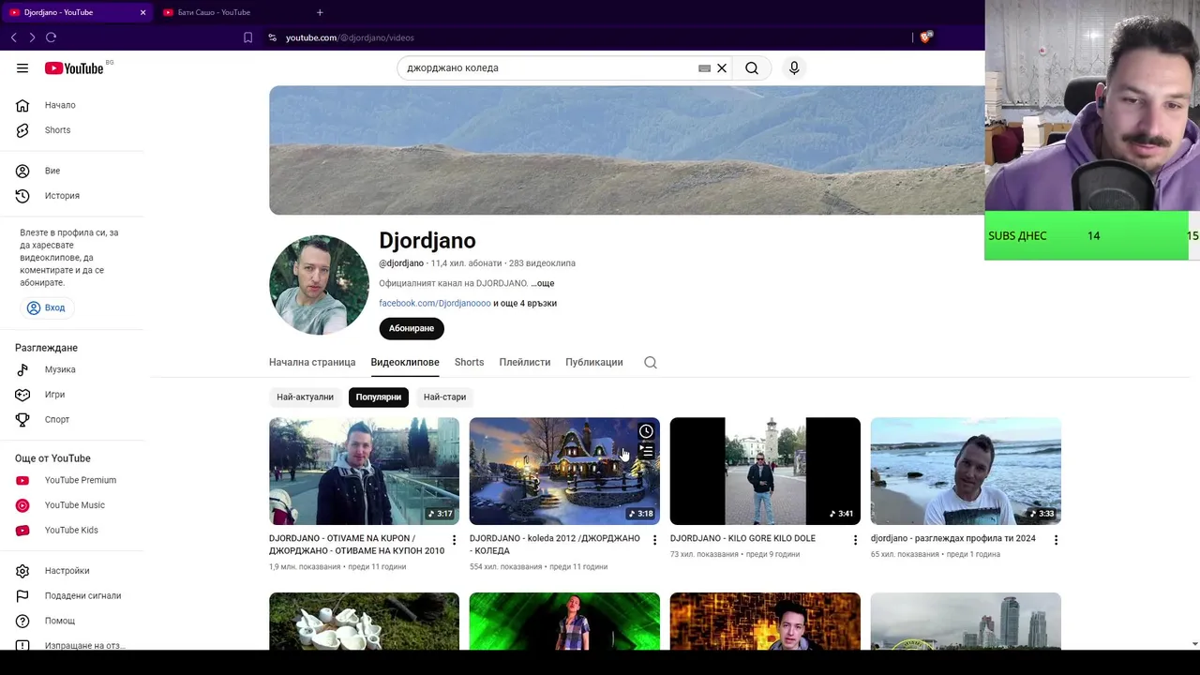The image size is (1200, 675).
Task: Click the Абониране subscribe button
Action: [412, 328]
